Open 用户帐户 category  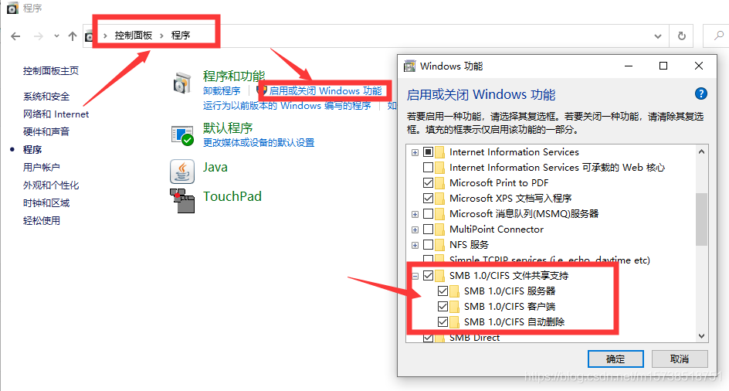click(x=42, y=167)
